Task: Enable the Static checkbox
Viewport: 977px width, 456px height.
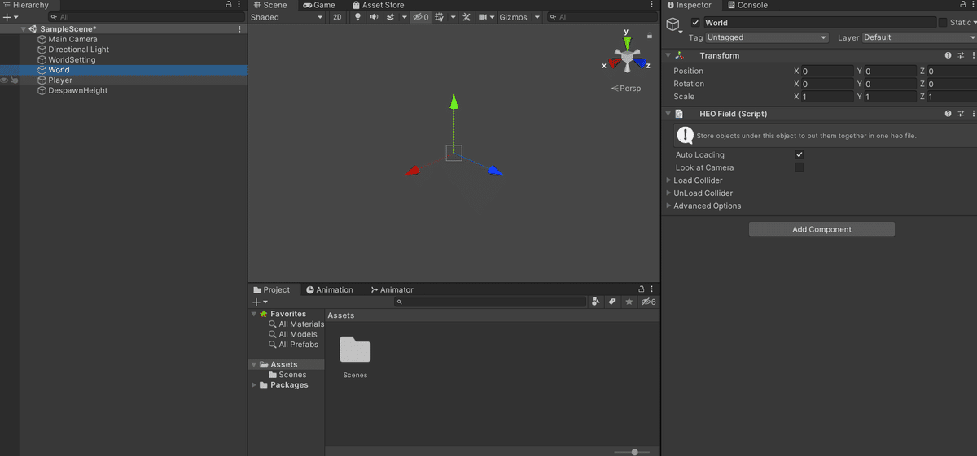Action: [x=943, y=23]
